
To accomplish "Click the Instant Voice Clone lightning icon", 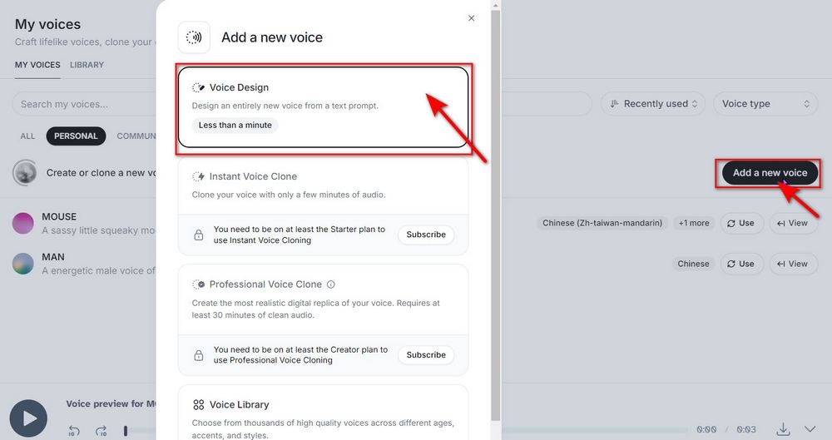I will point(199,176).
